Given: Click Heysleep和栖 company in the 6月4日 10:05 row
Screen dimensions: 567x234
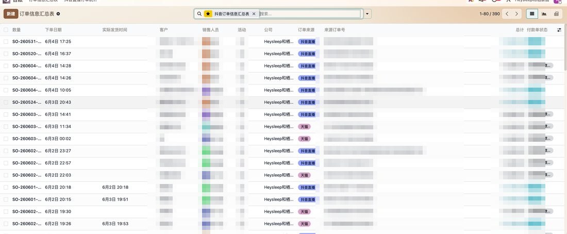Looking at the screenshot, I should pos(279,90).
